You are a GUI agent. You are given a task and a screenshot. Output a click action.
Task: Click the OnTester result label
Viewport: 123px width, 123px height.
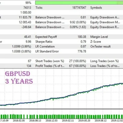point(101,46)
